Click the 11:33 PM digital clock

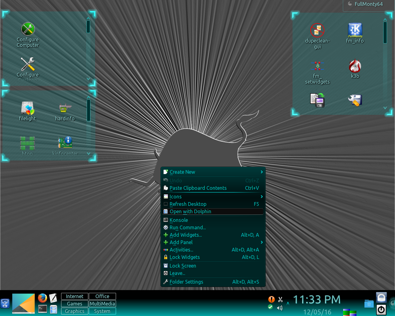click(317, 299)
